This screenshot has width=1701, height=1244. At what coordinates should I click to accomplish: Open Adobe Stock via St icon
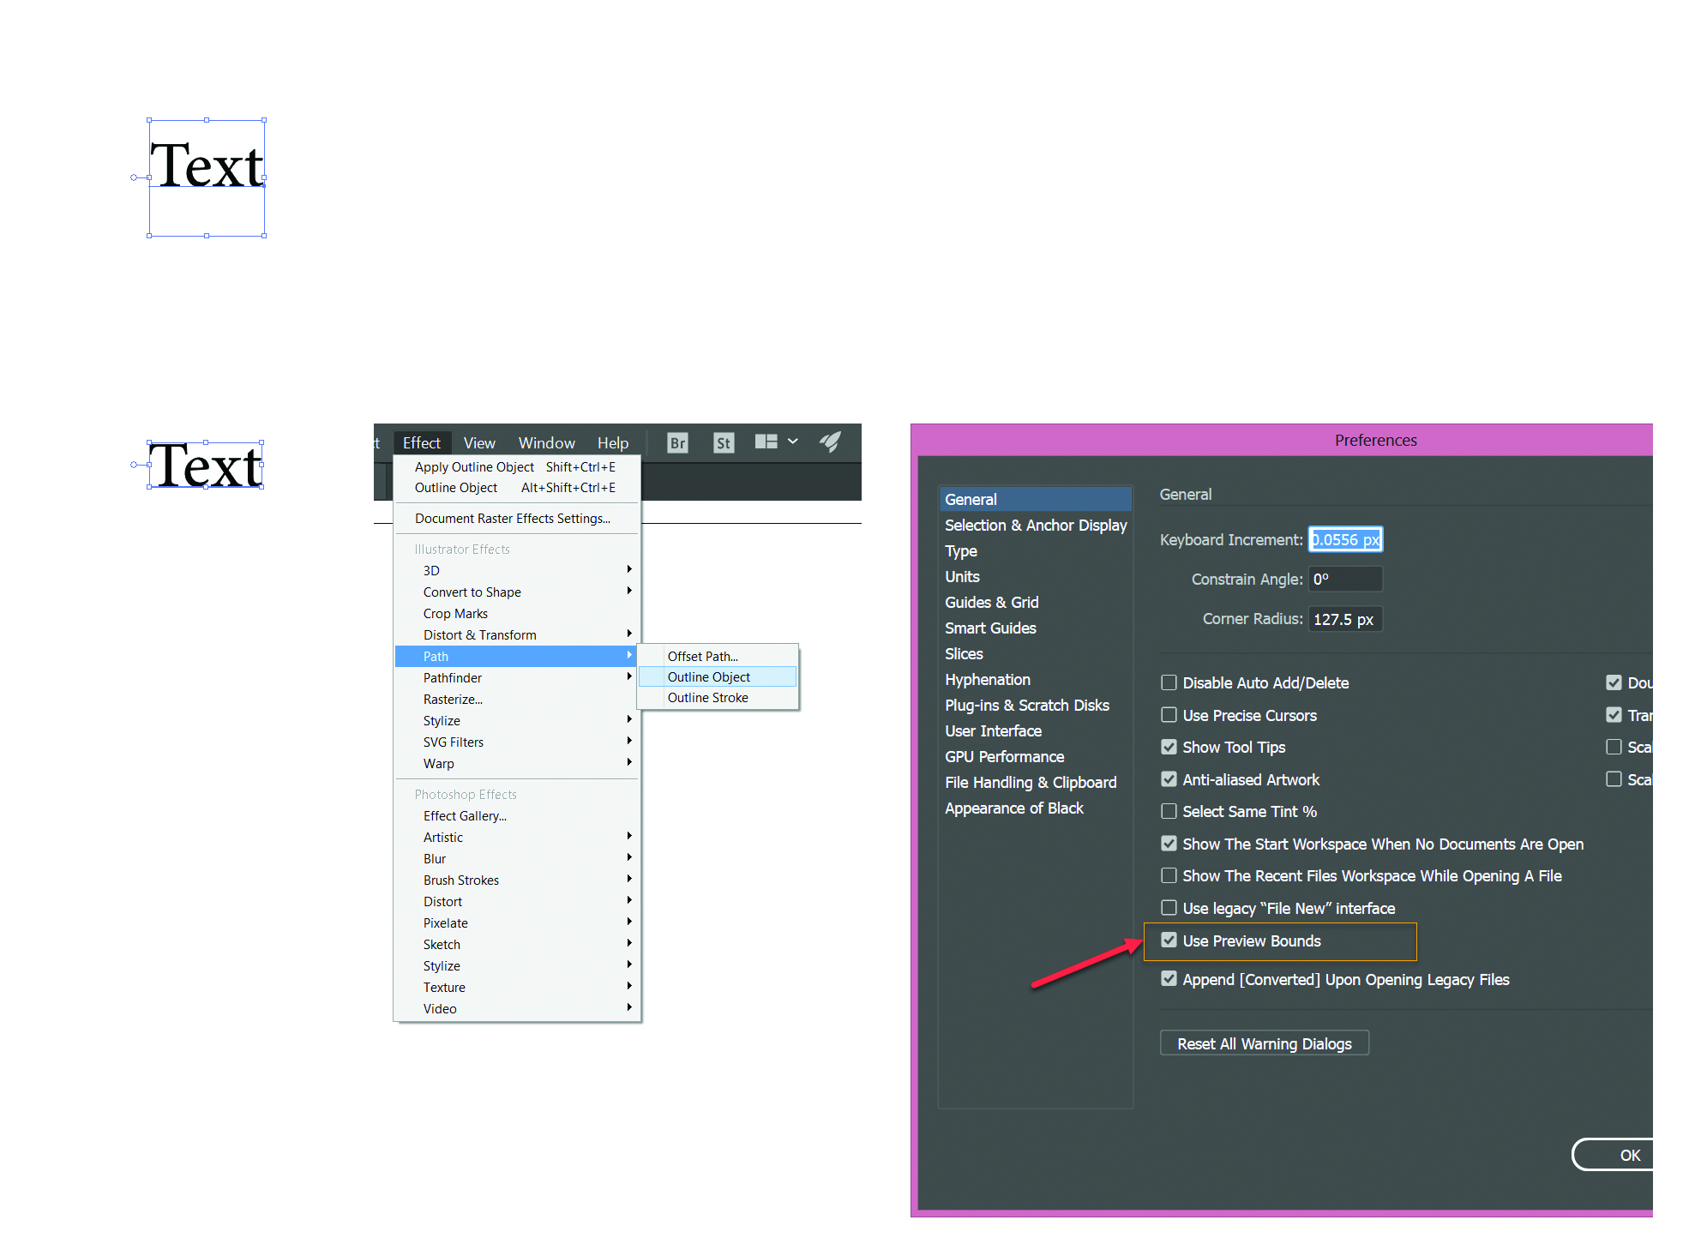click(x=724, y=442)
